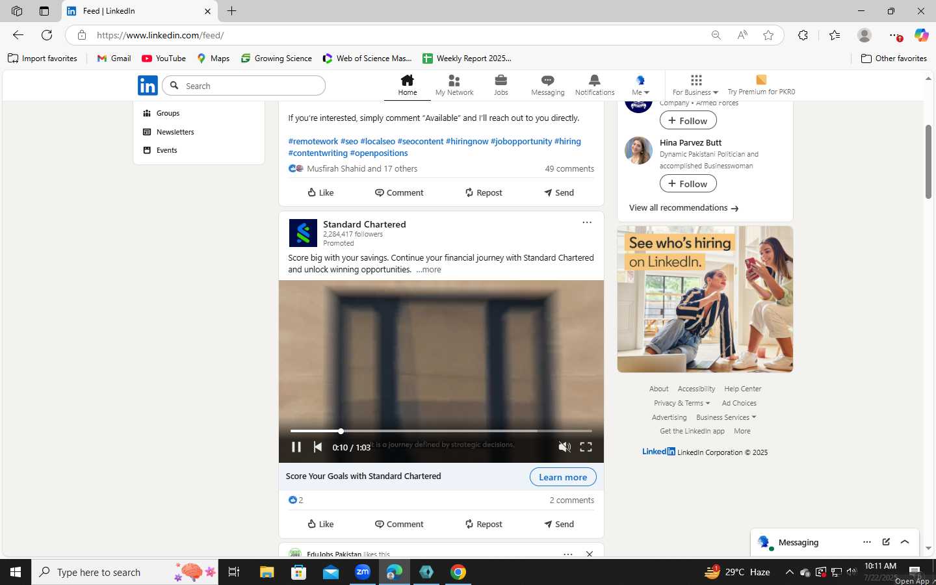Open My Network tab
This screenshot has width=936, height=585.
tap(454, 85)
